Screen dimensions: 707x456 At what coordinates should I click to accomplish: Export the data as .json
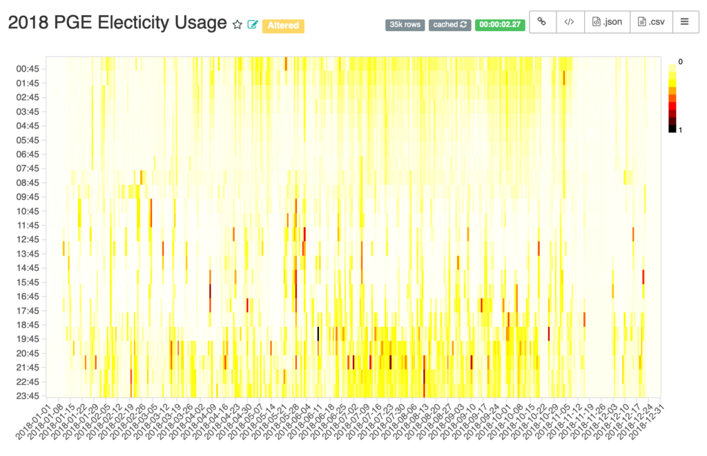point(607,22)
